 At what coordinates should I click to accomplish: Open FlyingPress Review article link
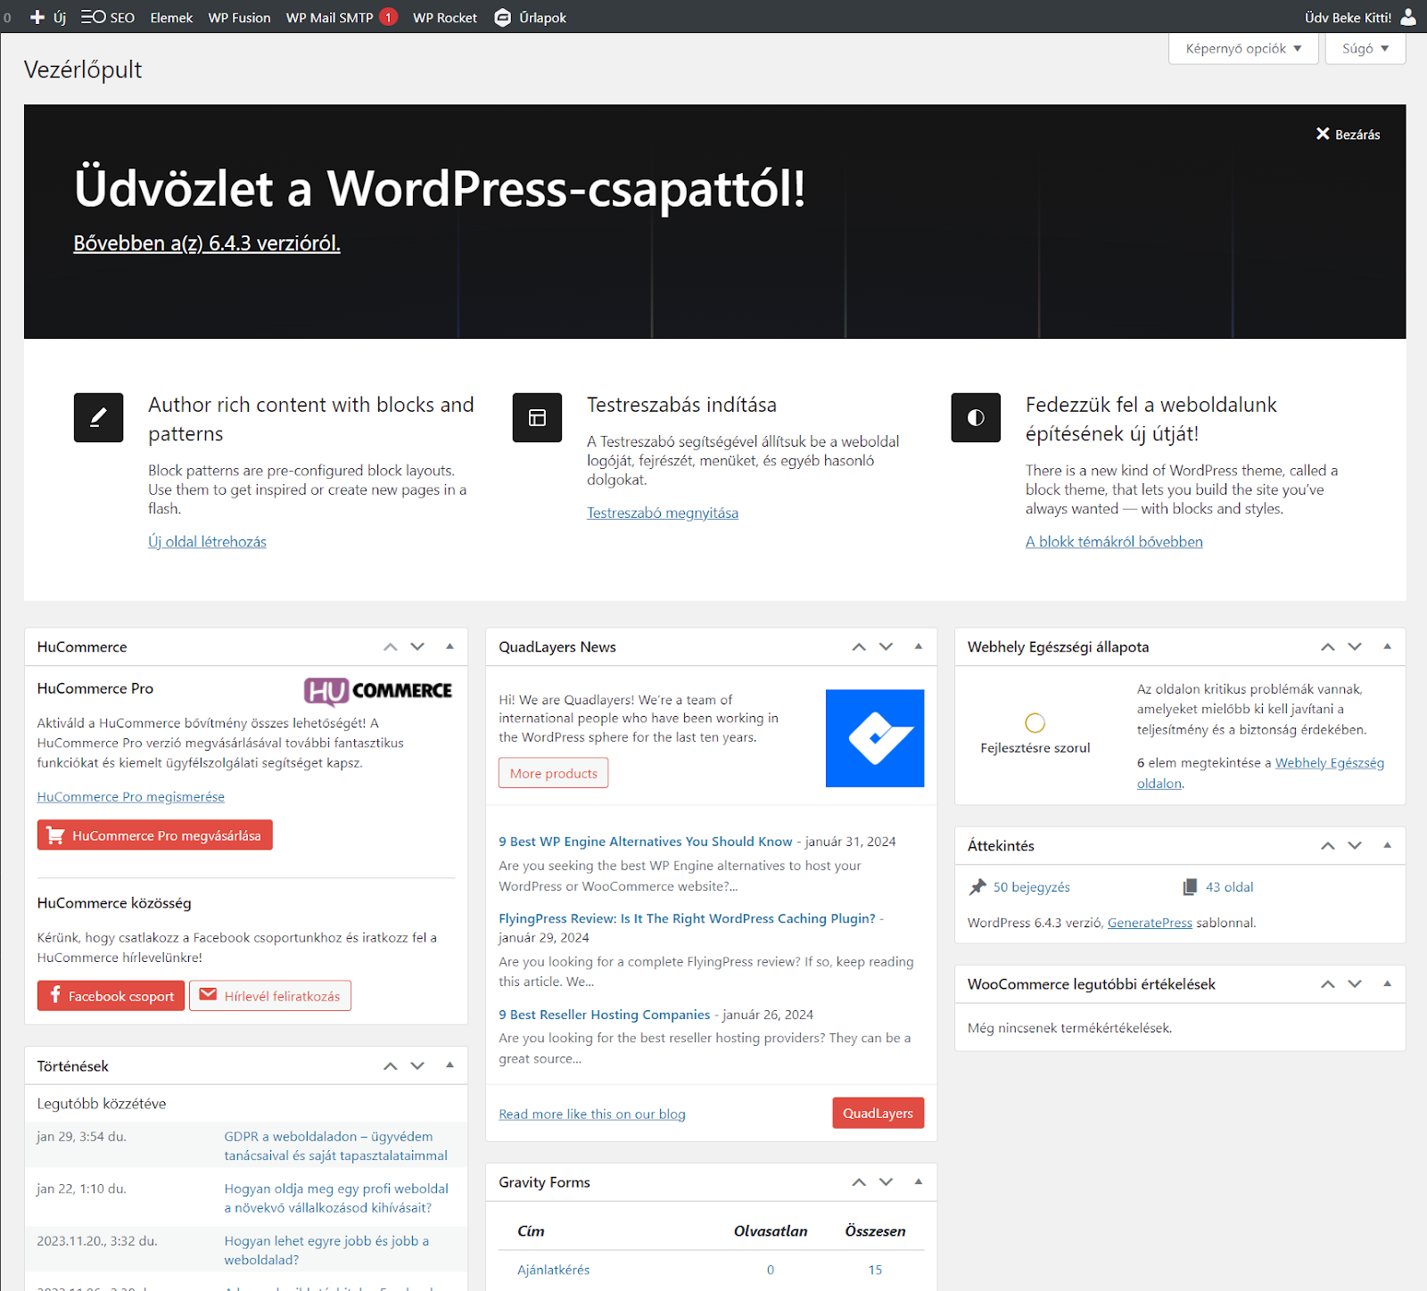(687, 918)
